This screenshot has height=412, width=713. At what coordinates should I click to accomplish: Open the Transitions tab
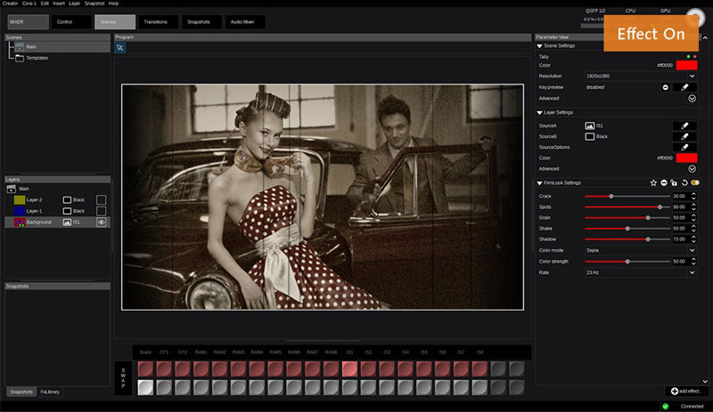click(x=158, y=22)
